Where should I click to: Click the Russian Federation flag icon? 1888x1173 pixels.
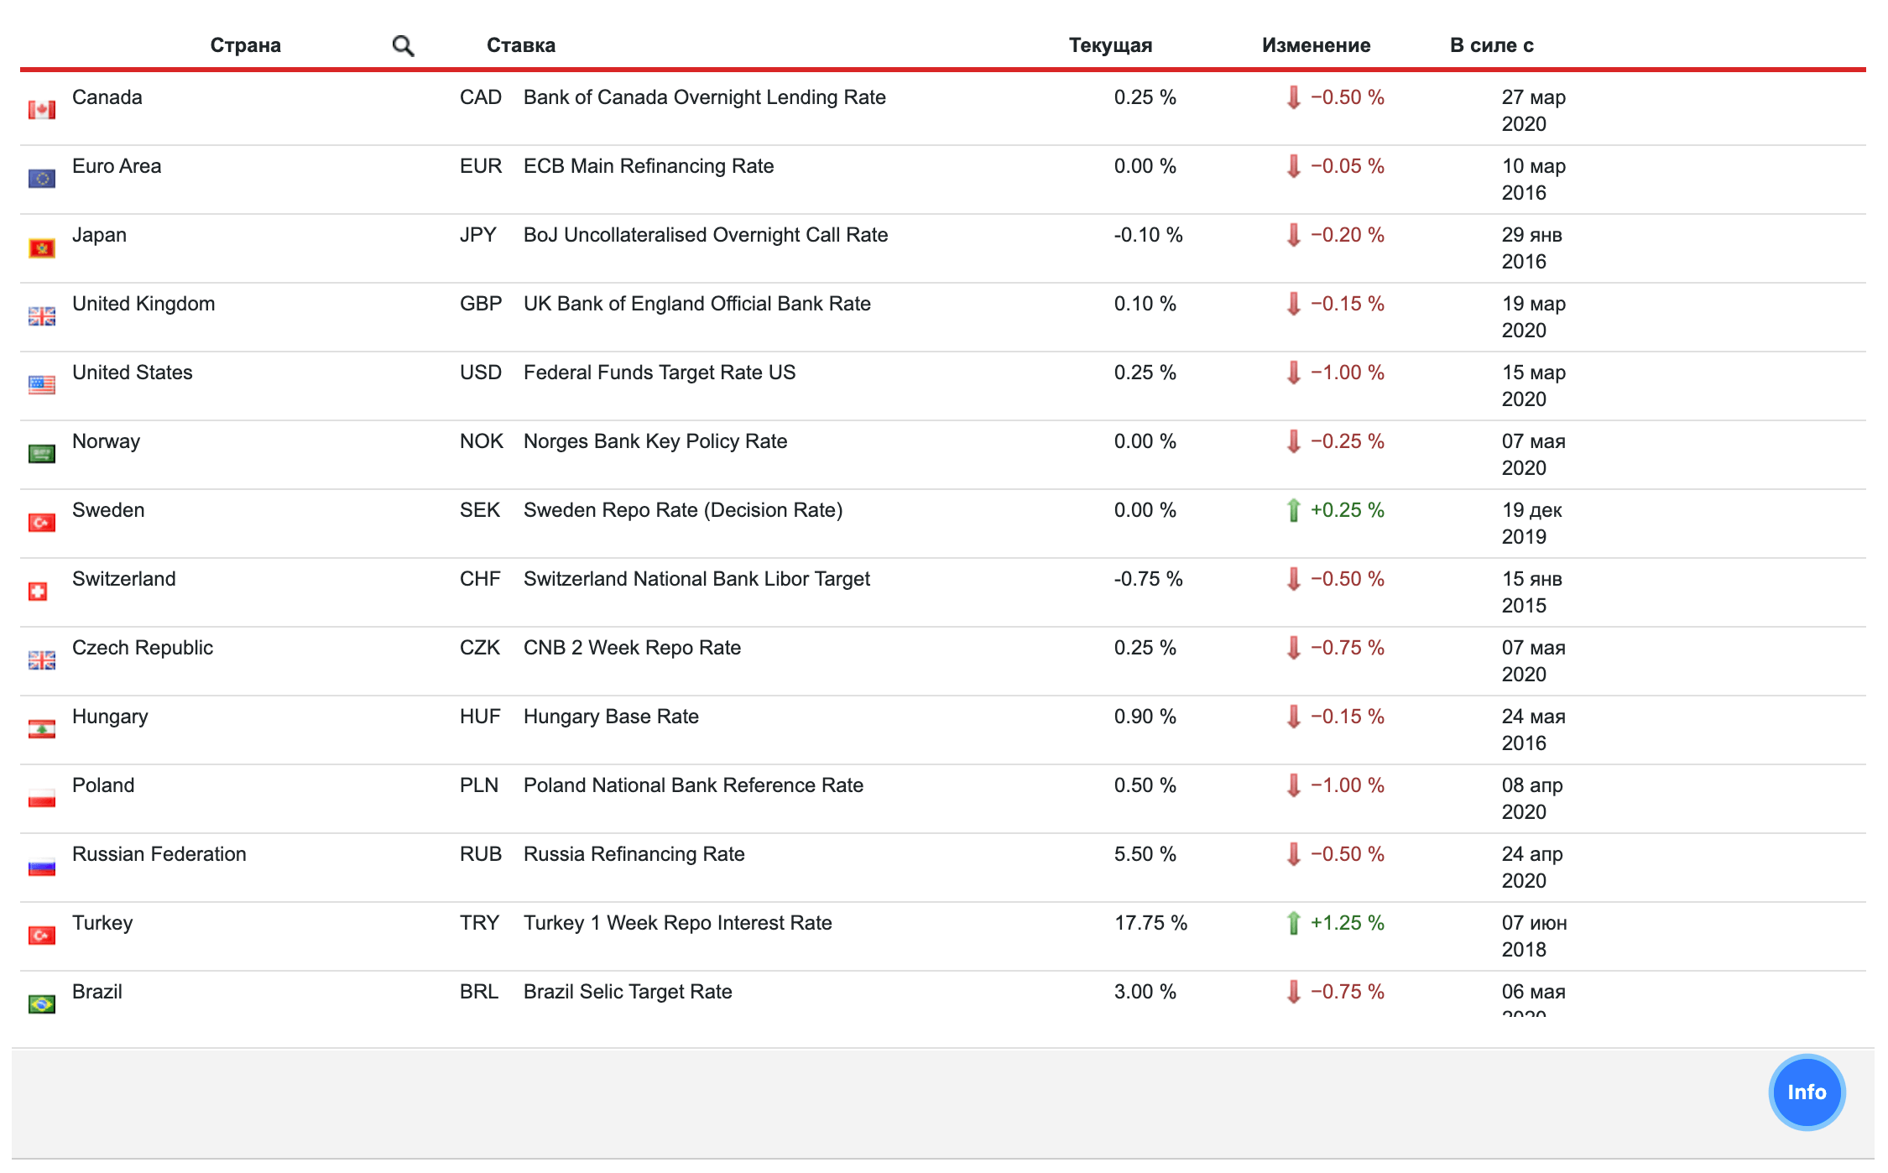(41, 867)
